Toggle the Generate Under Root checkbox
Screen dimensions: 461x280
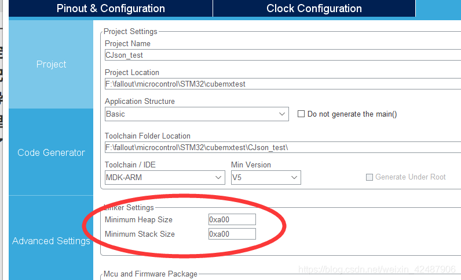[x=369, y=177]
